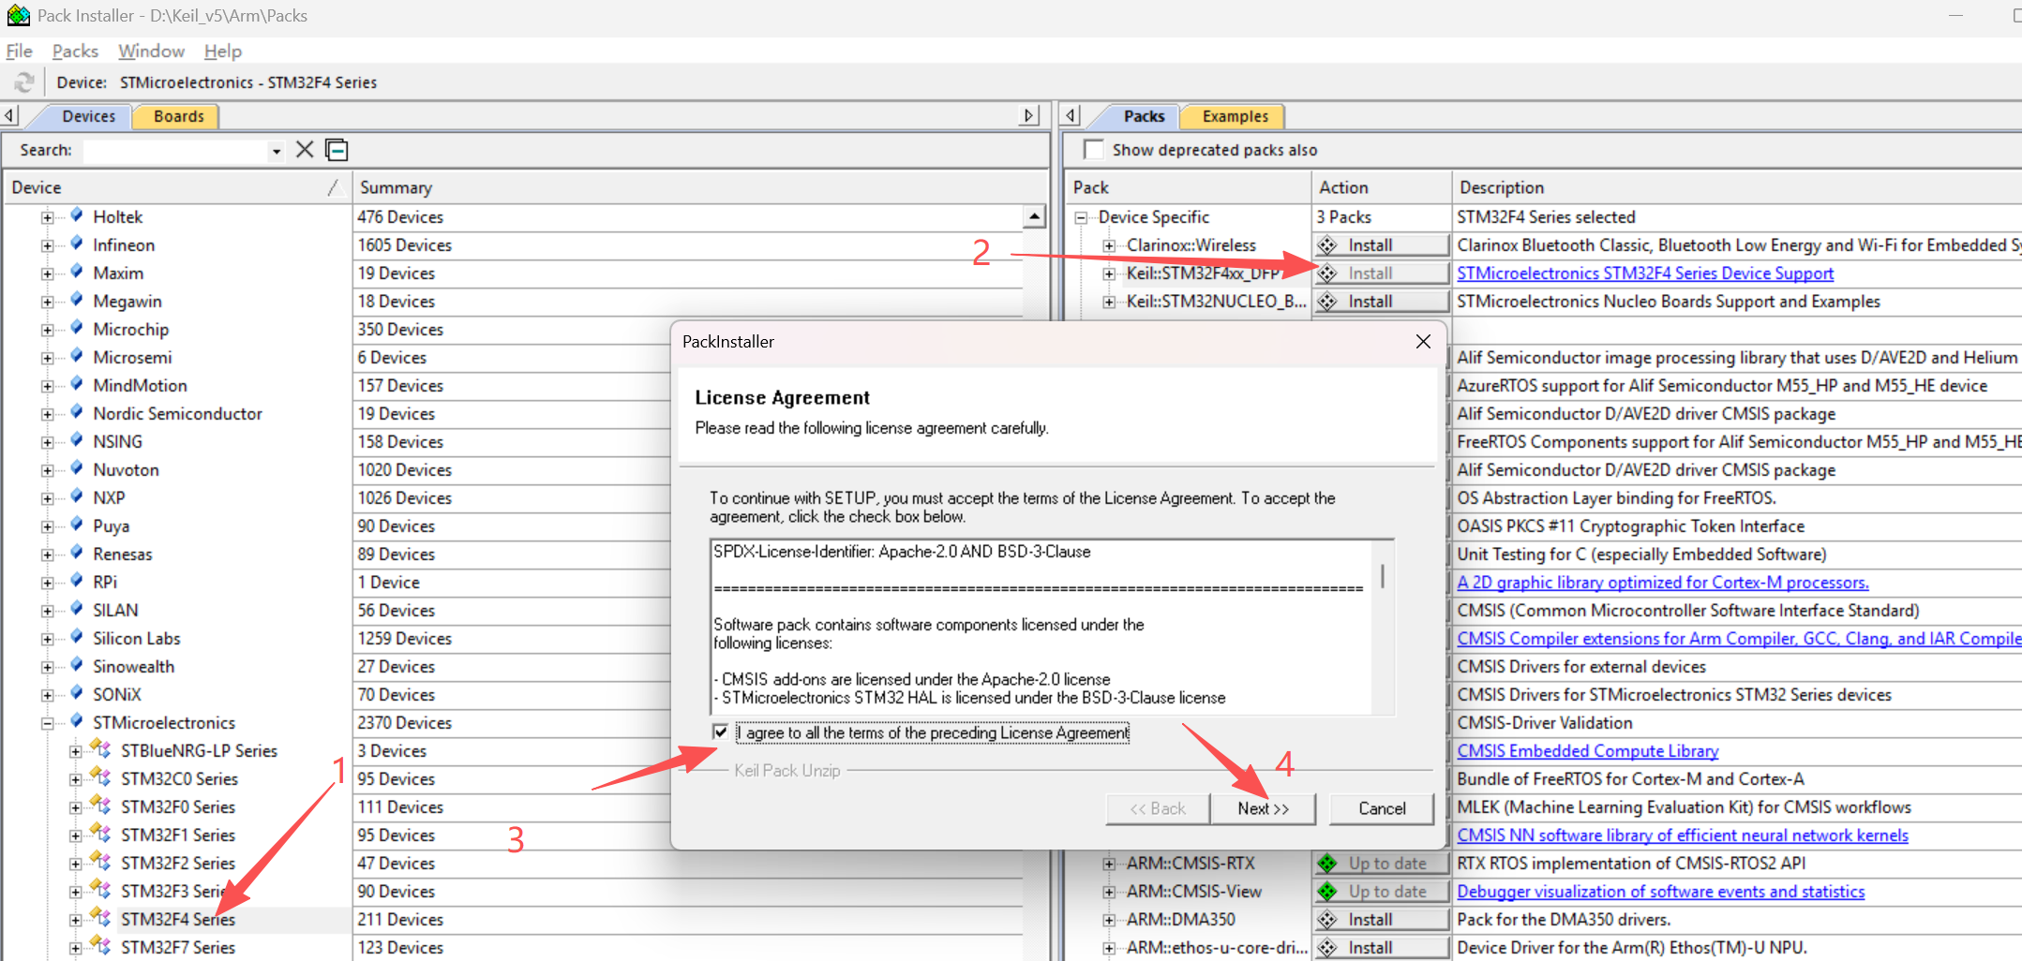Open the Packs menu
The image size is (2022, 961).
click(x=75, y=51)
